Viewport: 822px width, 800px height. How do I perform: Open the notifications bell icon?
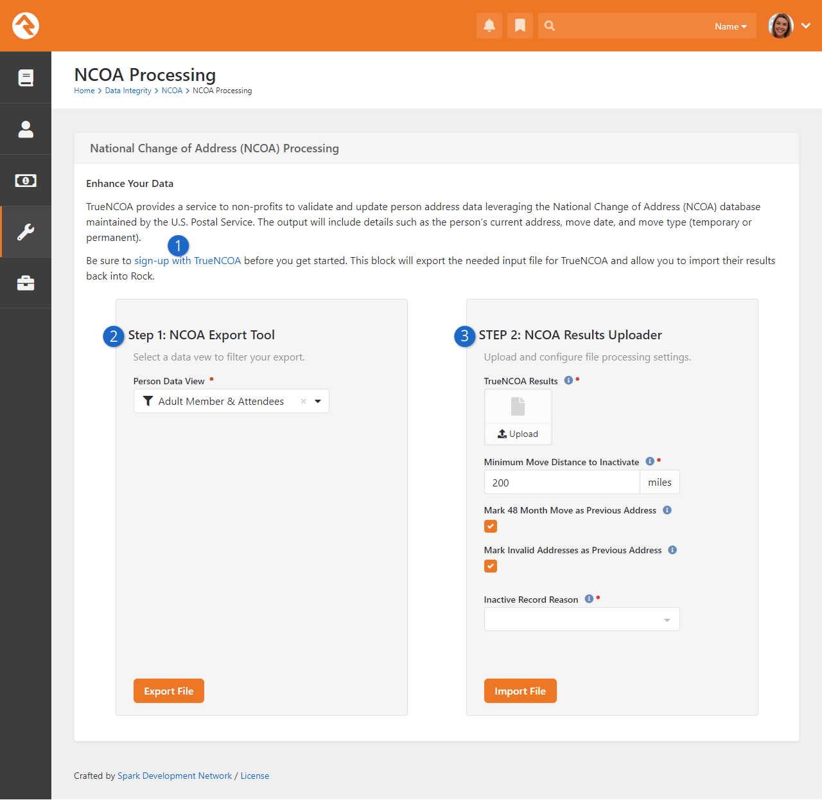(489, 26)
